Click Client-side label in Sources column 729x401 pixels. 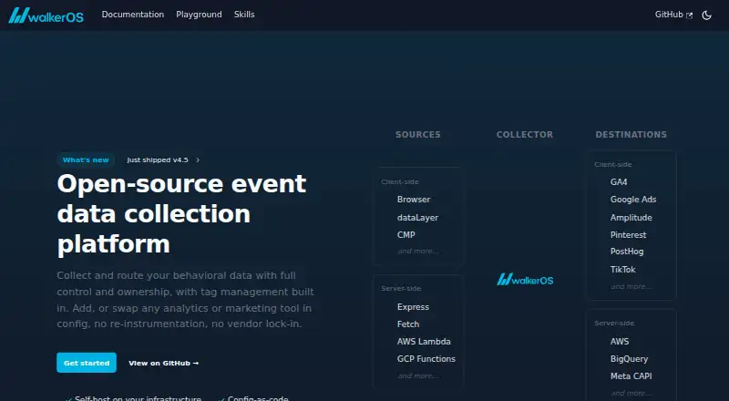[400, 182]
